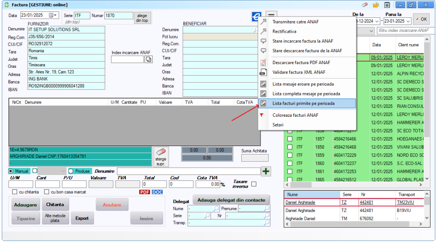
Task: Select the Daniel Arghiriade TM23VIU delegate row
Action: [x=354, y=203]
